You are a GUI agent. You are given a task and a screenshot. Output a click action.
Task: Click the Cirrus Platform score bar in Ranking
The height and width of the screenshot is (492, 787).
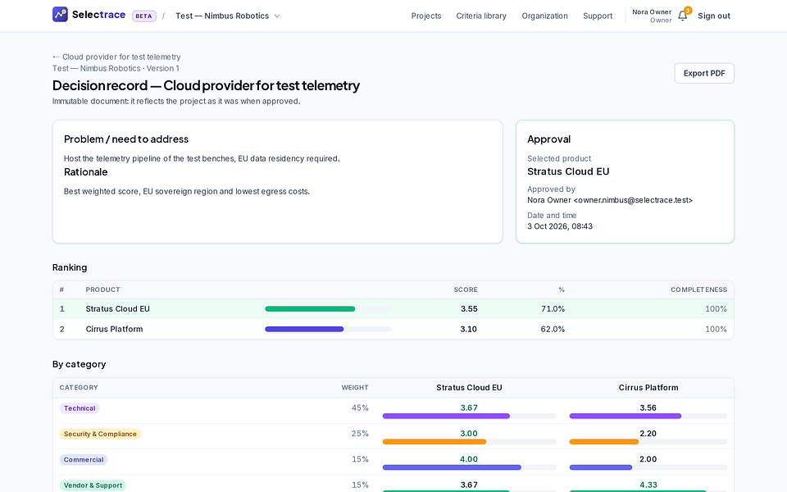328,330
